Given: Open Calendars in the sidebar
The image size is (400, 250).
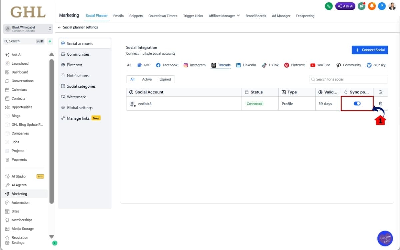Looking at the screenshot, I should [x=19, y=90].
